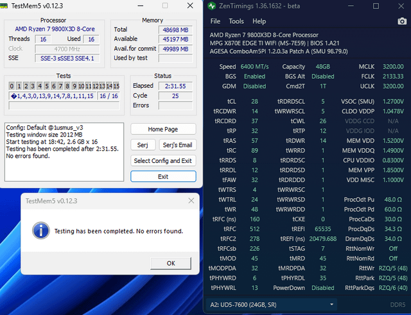This screenshot has width=411, height=315.
Task: Click the DDR5 label in ZenTimings footer
Action: click(398, 305)
